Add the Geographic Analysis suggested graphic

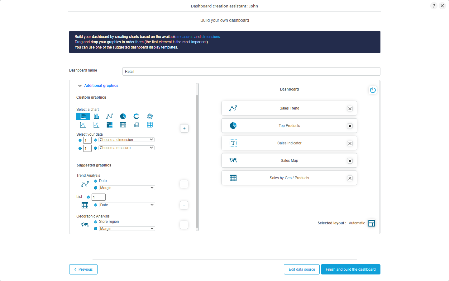coord(184,225)
